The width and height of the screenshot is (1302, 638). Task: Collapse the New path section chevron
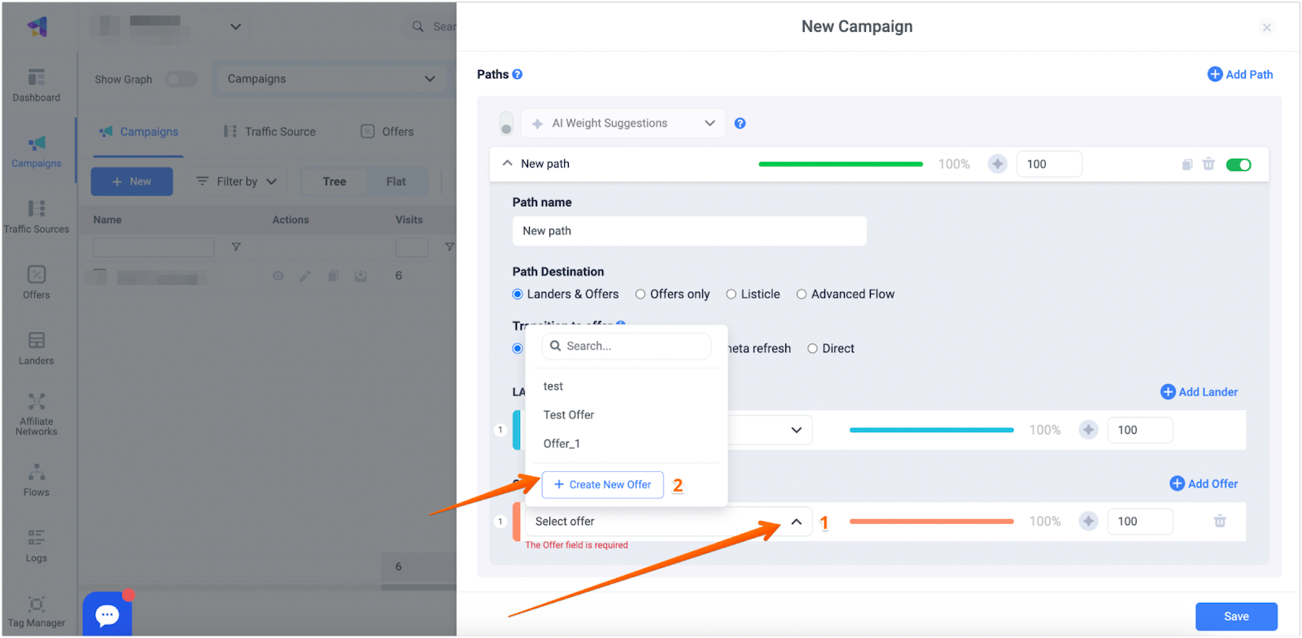tap(507, 164)
